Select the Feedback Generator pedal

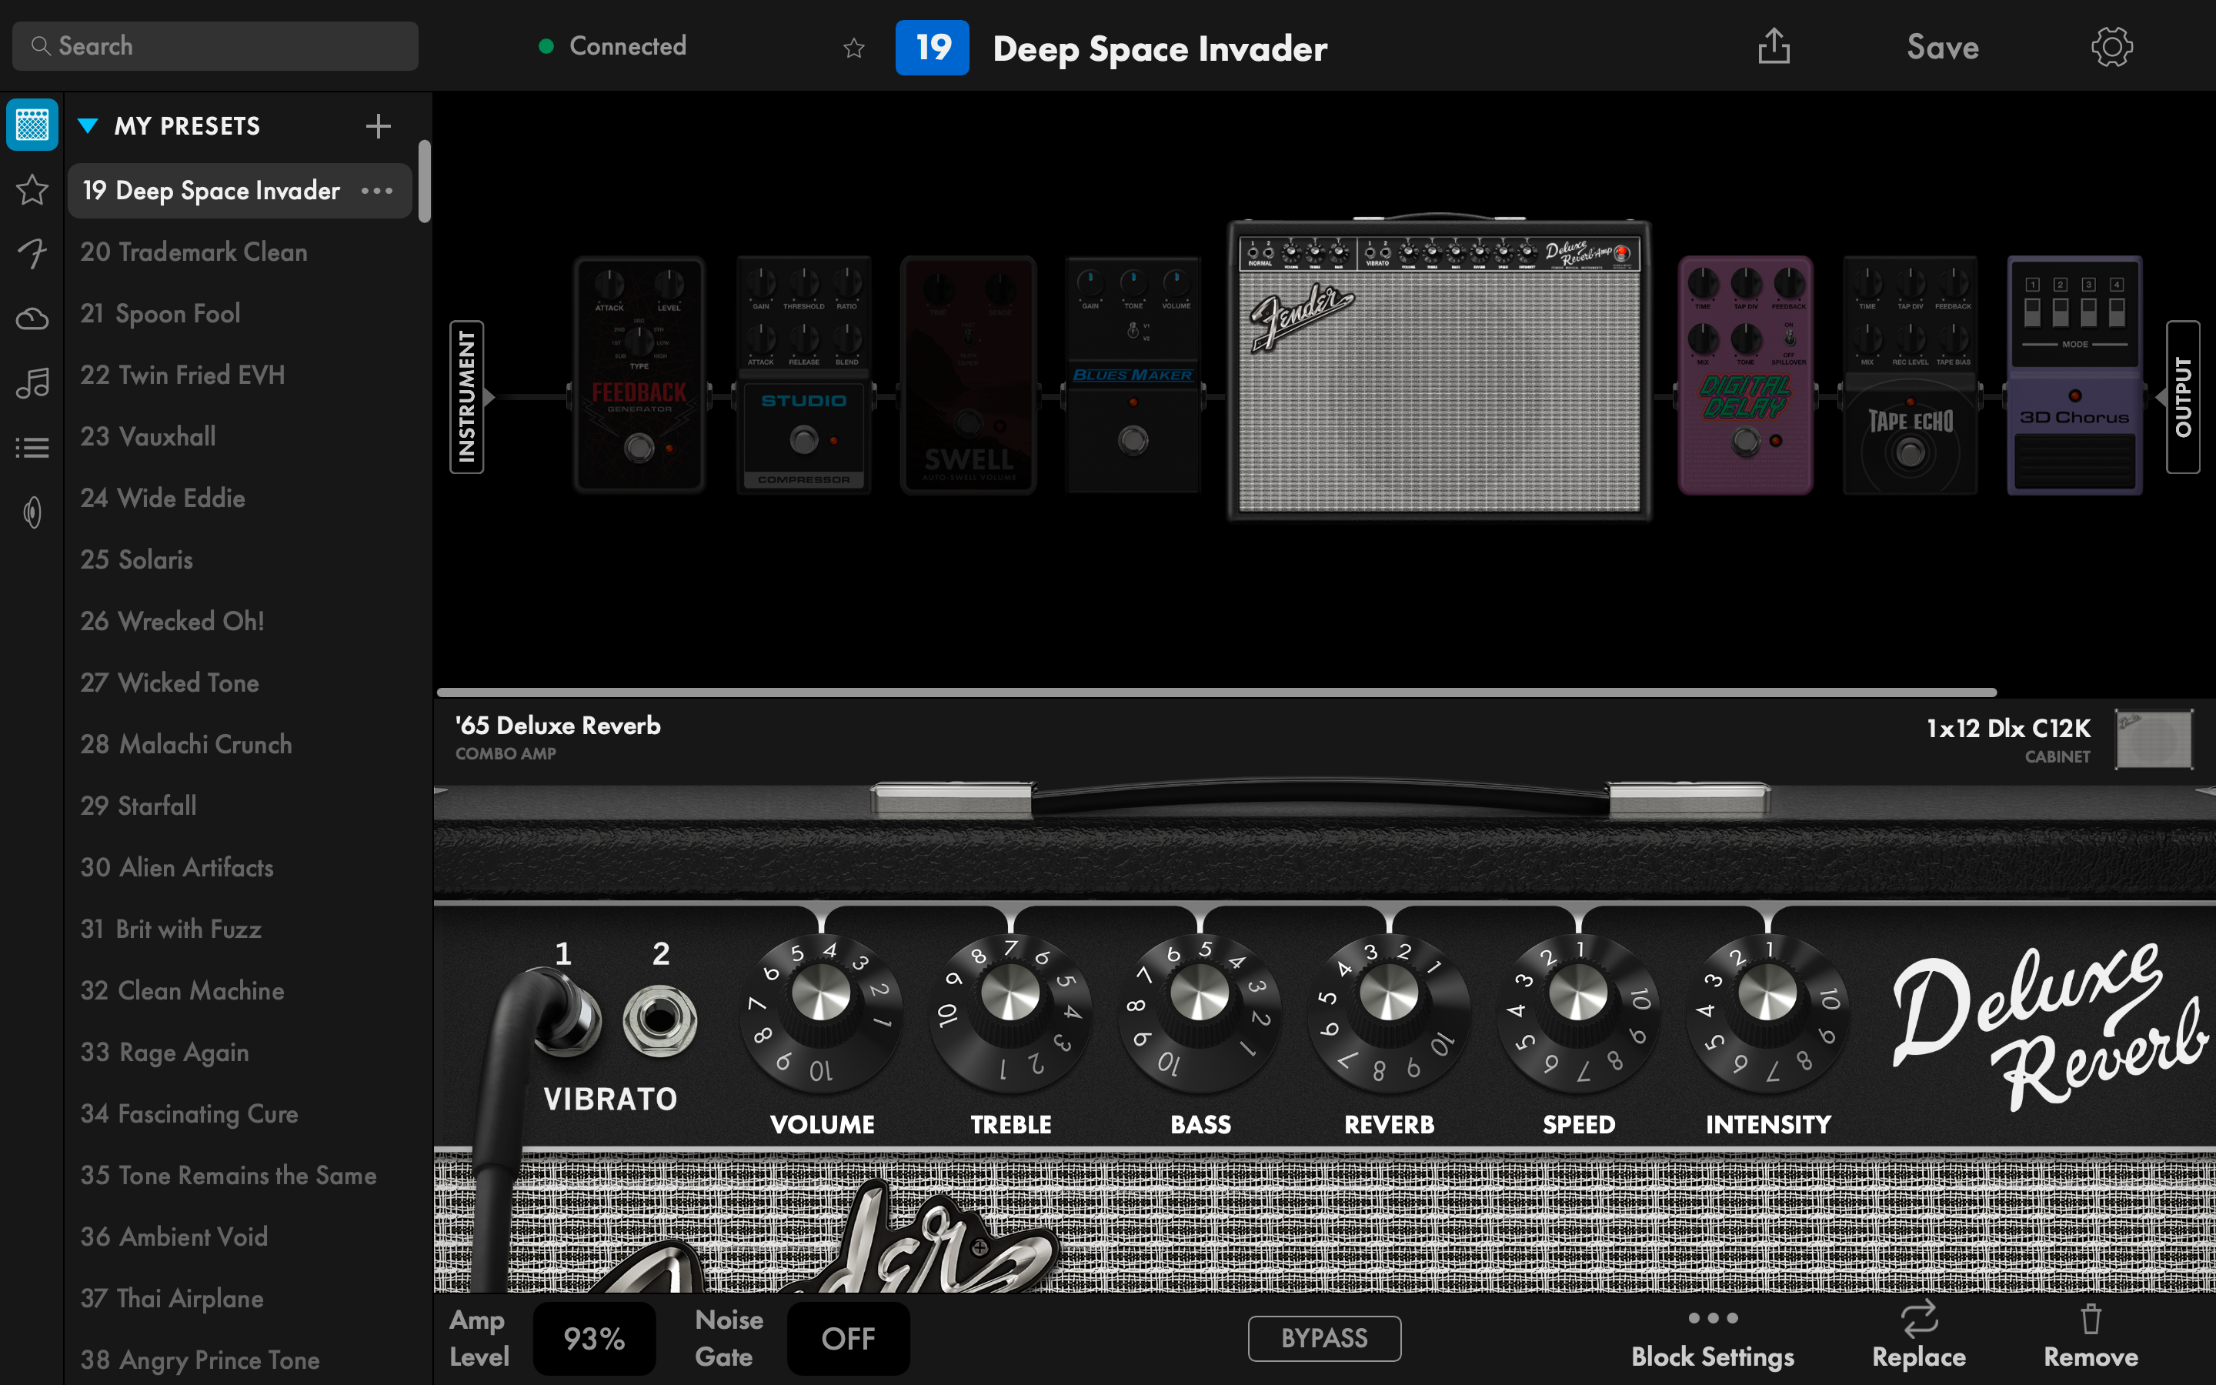639,375
